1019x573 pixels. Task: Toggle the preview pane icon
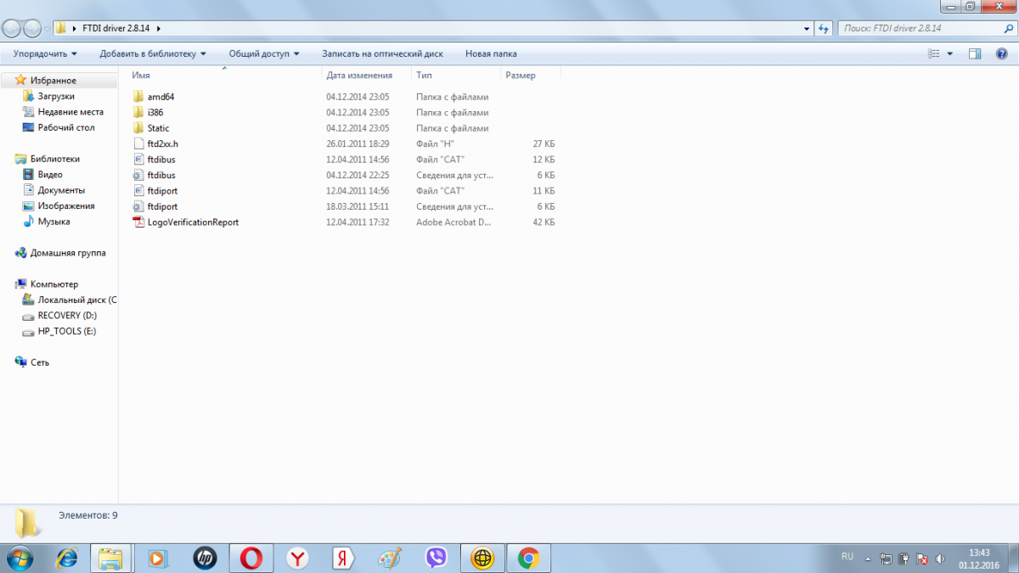(975, 53)
